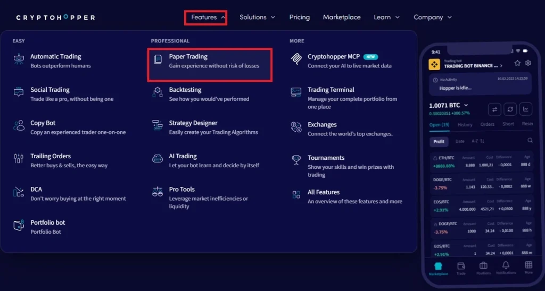Click the Tournaments trophy icon
The height and width of the screenshot is (291, 545).
click(296, 160)
